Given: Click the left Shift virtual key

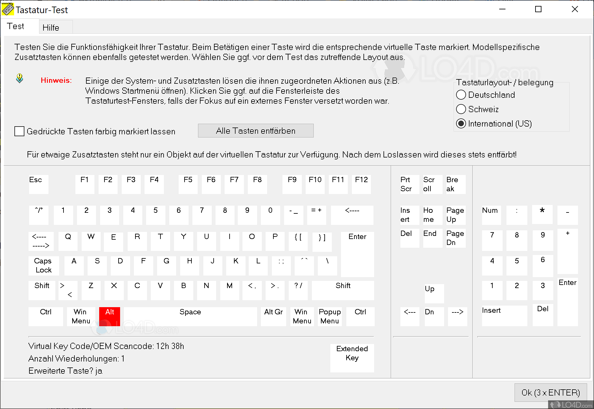Looking at the screenshot, I should click(42, 290).
